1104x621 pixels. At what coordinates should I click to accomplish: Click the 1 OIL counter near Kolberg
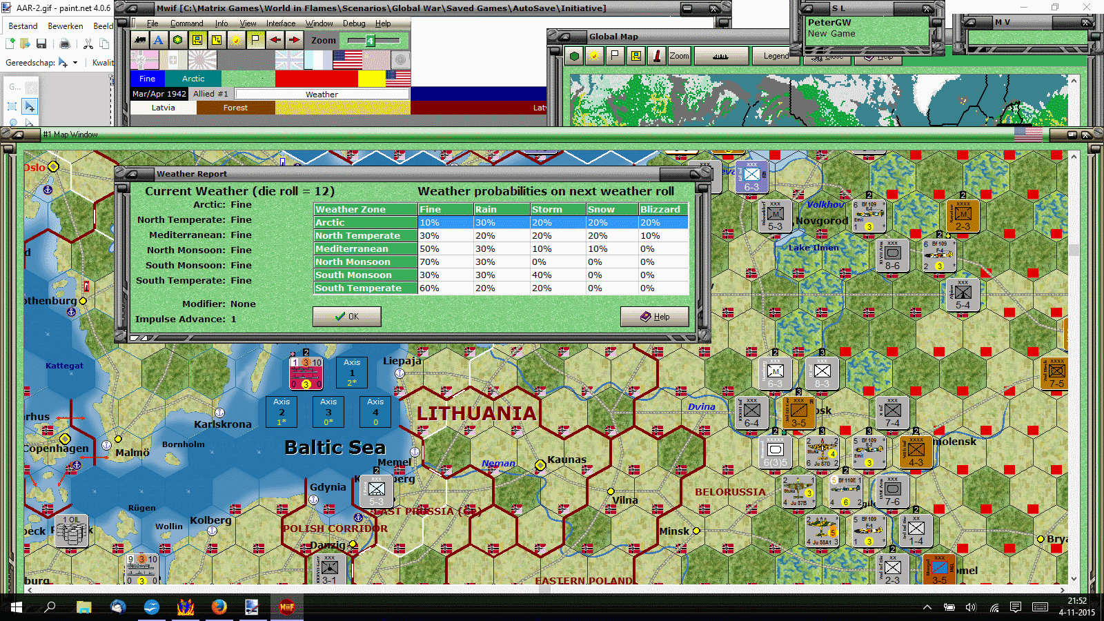point(72,531)
